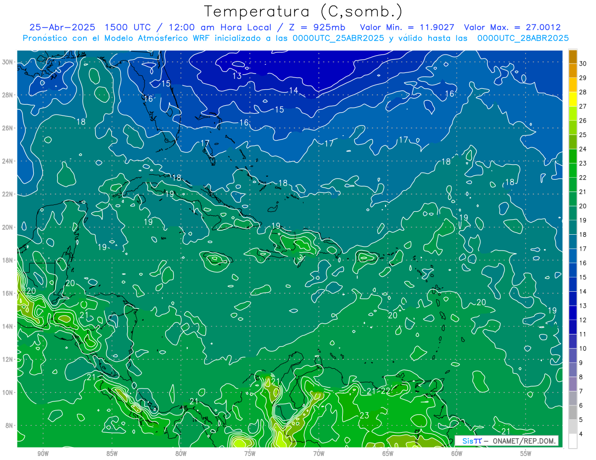Select the initialization time "0000UTC_25ABR2025"
Screen dimensions: 596x460
tap(338, 38)
